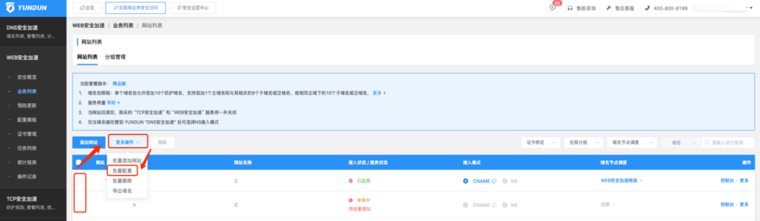This screenshot has width=760, height=221.
Task: Click the 商业版 package version link
Action: (x=119, y=84)
